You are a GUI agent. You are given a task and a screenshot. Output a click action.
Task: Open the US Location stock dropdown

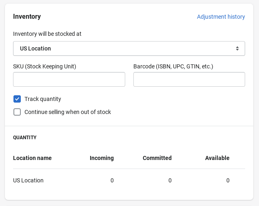[x=129, y=48]
